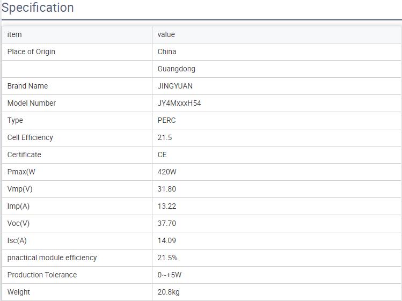
Task: Click the JINGYUAN brand value
Action: point(175,86)
